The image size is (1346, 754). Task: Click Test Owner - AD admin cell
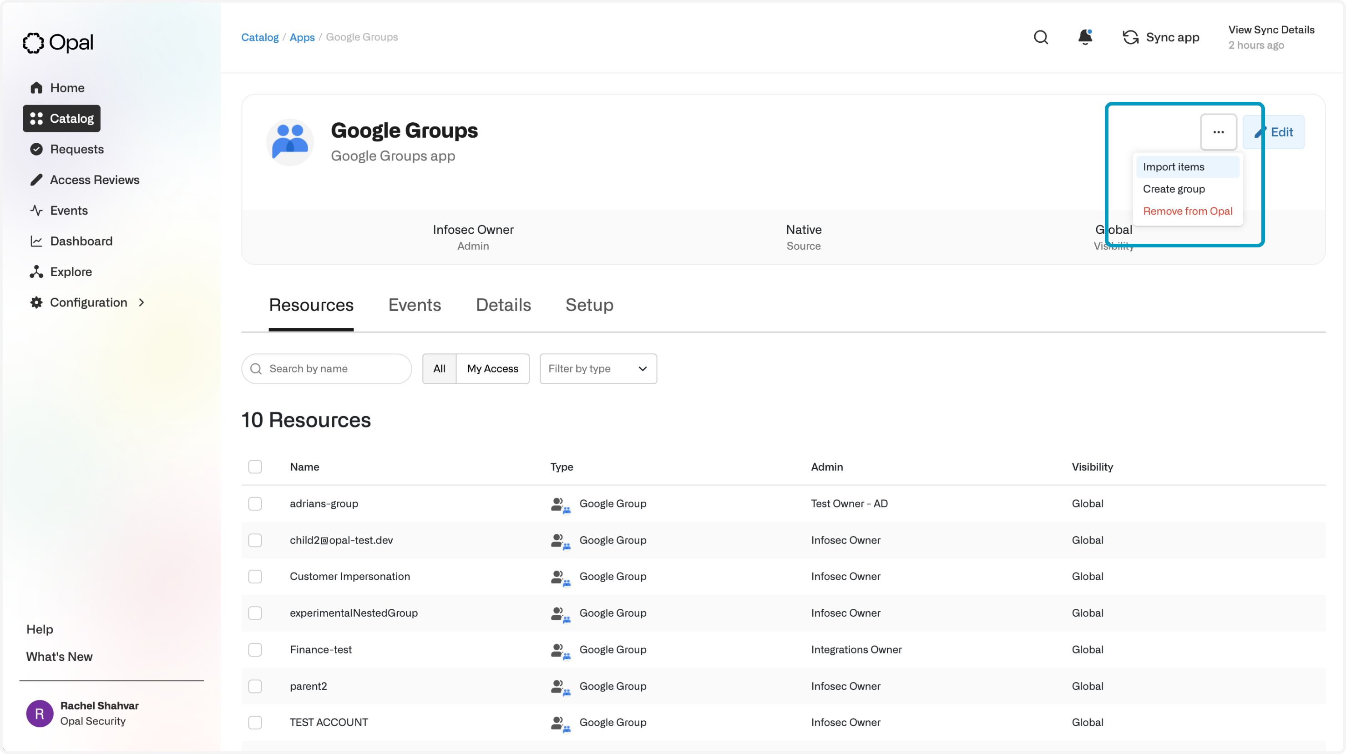click(x=849, y=504)
